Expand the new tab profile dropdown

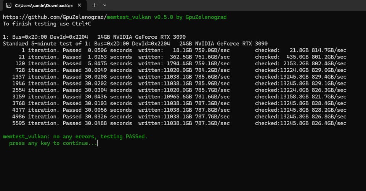[x=104, y=5]
